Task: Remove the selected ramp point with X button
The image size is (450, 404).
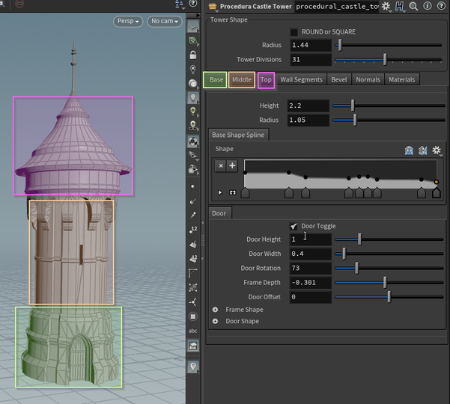Action: [x=220, y=166]
